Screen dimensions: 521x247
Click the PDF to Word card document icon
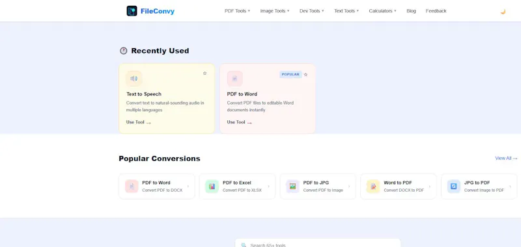[235, 79]
